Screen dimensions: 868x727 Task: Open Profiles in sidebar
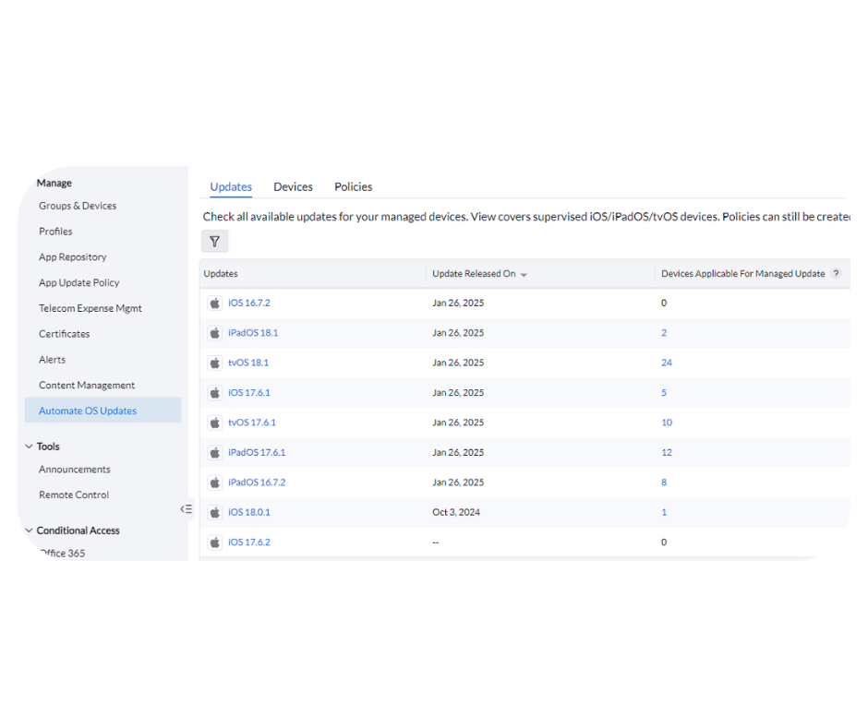[55, 232]
